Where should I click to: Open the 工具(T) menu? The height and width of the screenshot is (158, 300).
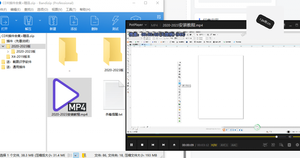[71, 10]
